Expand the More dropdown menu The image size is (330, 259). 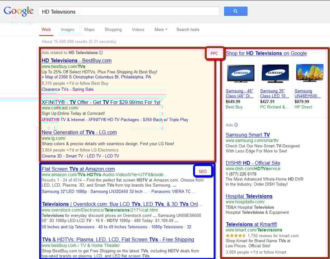(x=161, y=29)
